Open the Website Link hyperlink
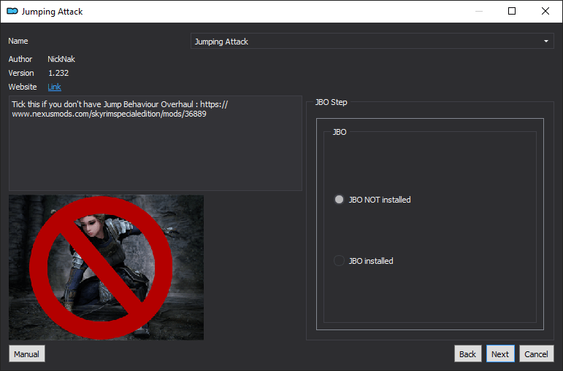The height and width of the screenshot is (371, 563). [x=54, y=87]
